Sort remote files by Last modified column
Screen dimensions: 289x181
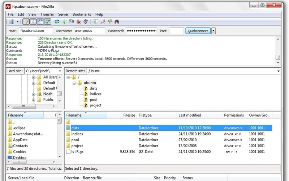(199, 115)
